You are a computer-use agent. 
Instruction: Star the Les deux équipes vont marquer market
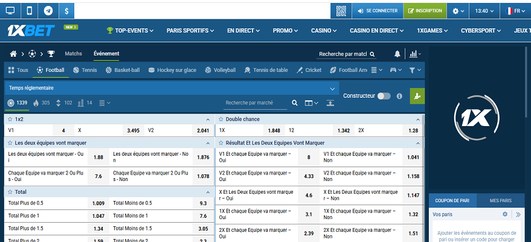tap(10, 143)
